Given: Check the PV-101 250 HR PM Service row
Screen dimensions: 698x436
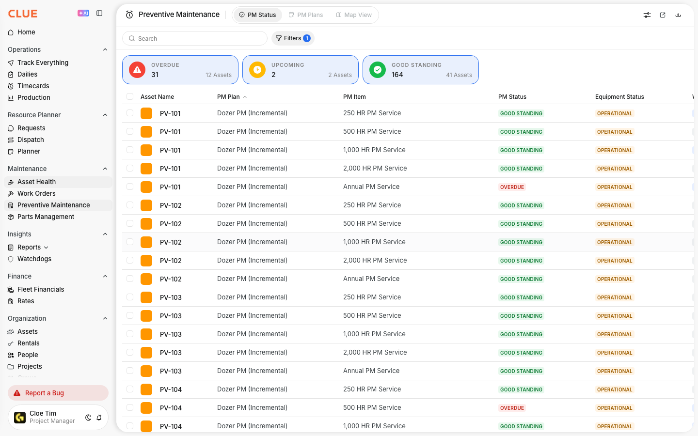Looking at the screenshot, I should (130, 113).
